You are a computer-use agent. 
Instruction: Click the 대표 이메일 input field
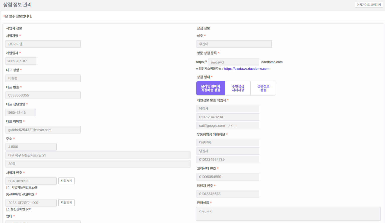point(43,130)
